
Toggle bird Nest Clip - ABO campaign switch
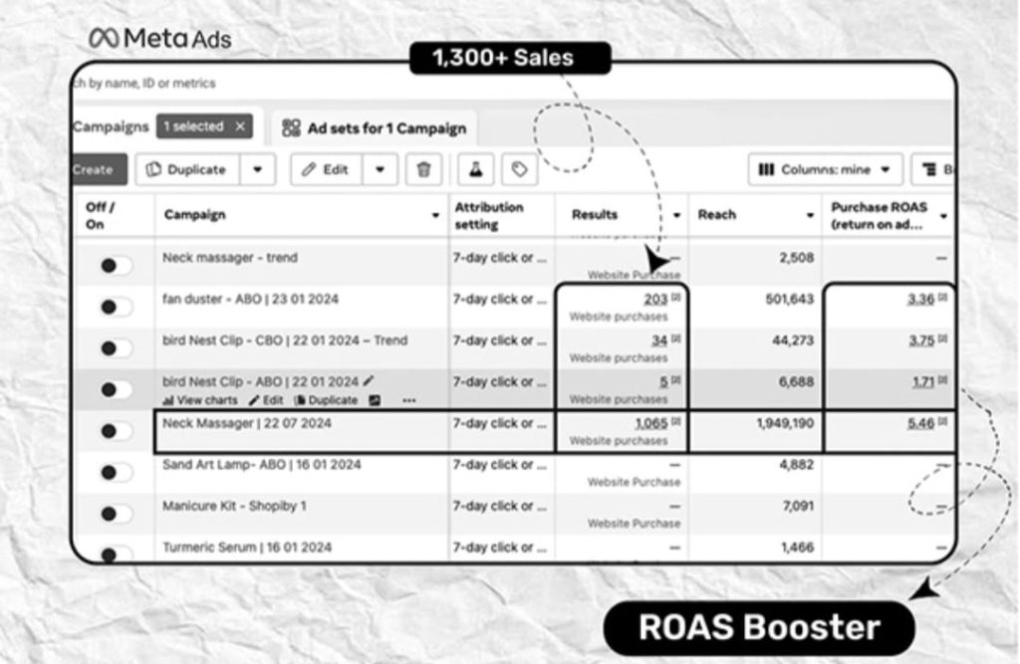click(x=116, y=389)
